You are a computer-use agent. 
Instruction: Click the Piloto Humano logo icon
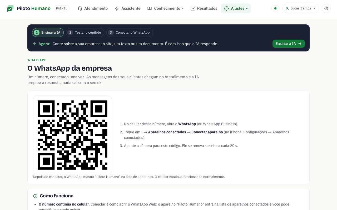(x=10, y=8)
